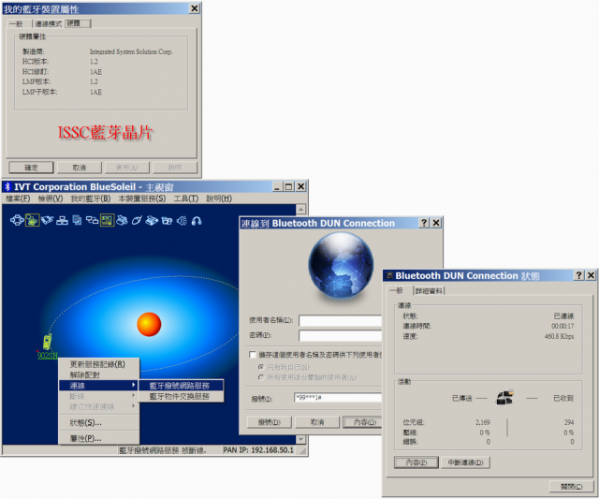599x499 pixels.
Task: Select the LAN Access service icon
Action: pyautogui.click(x=62, y=220)
